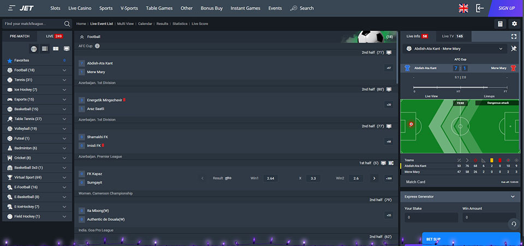Collapse the Football section header arrows
The image size is (524, 246).
(x=81, y=37)
